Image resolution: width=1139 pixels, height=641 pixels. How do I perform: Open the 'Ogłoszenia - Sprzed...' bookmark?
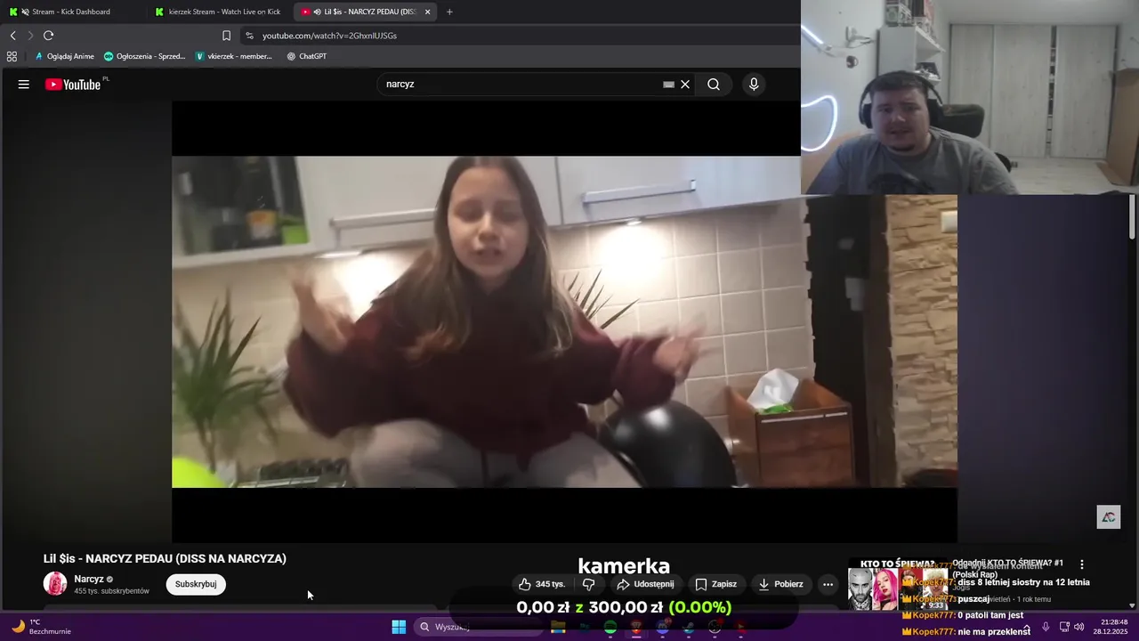click(x=145, y=56)
